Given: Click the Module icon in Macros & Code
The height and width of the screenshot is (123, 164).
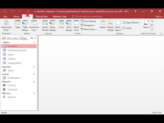Looking at the screenshot, I should [152, 21].
